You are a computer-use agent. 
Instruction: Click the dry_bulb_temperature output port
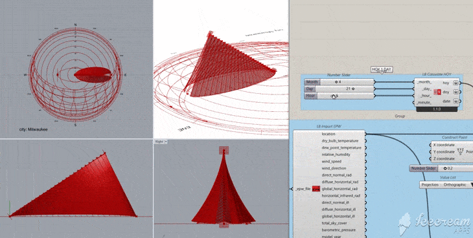pos(365,141)
